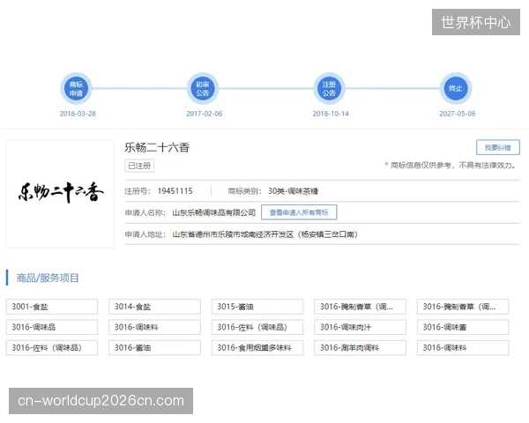Click the 乐畅二十六香 title text
Image resolution: width=529 pixels, height=423 pixels.
(157, 147)
